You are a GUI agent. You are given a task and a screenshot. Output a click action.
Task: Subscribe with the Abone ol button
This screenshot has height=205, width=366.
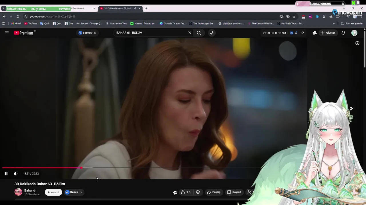[53, 192]
